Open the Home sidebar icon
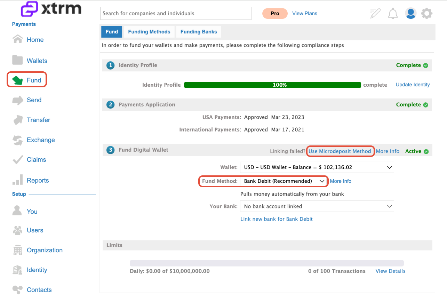Viewport: 447px width, 301px height. 18,39
